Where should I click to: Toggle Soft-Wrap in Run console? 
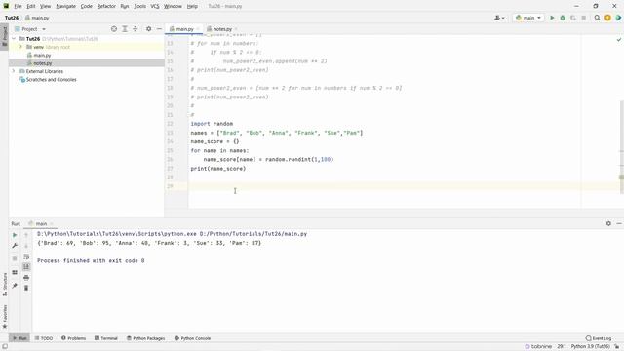26,256
